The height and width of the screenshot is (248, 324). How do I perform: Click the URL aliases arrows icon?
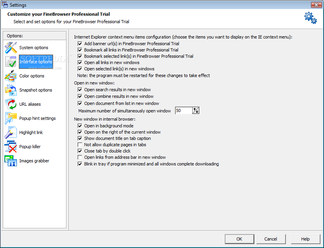[x=11, y=104]
